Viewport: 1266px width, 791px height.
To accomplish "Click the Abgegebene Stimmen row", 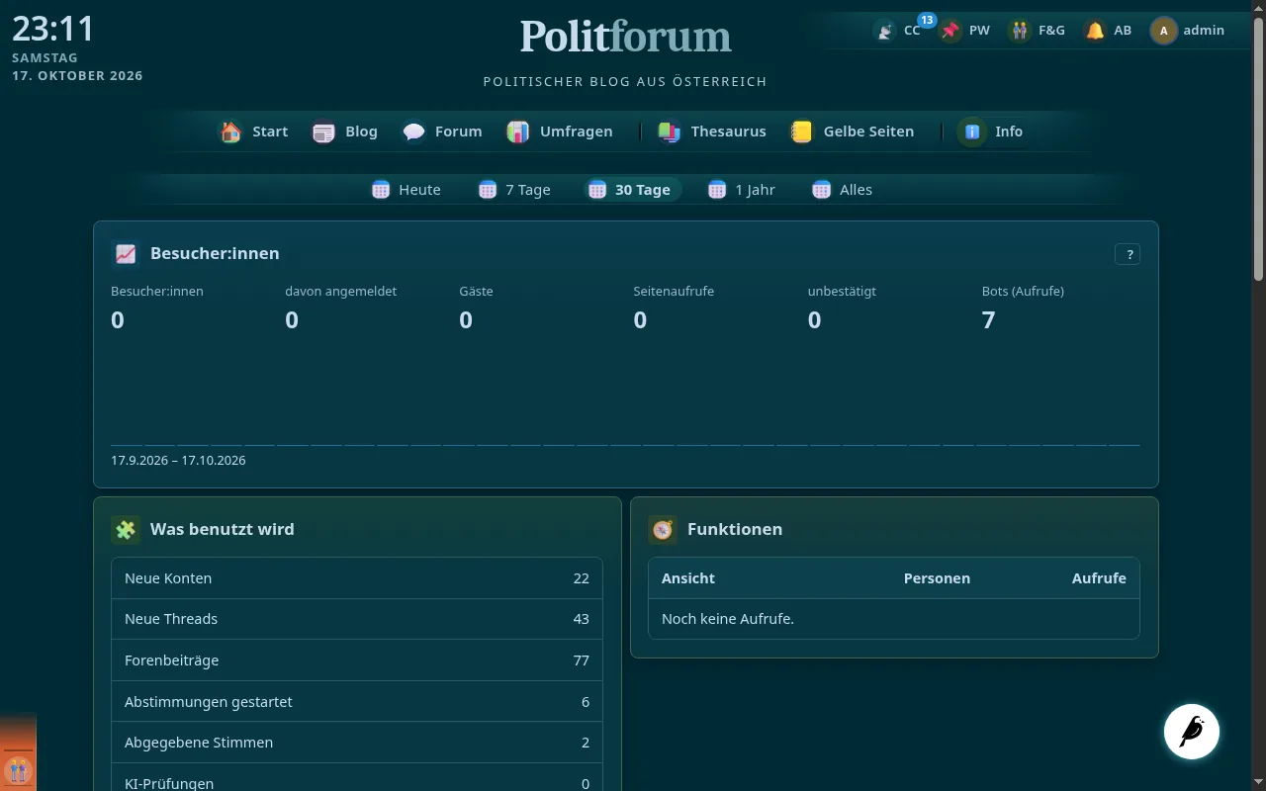I will (357, 743).
